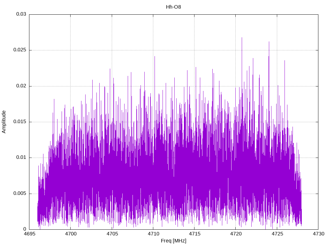Click the 4695 x-axis tick label
Image resolution: width=327 pixels, height=245 pixels.
pos(29,234)
